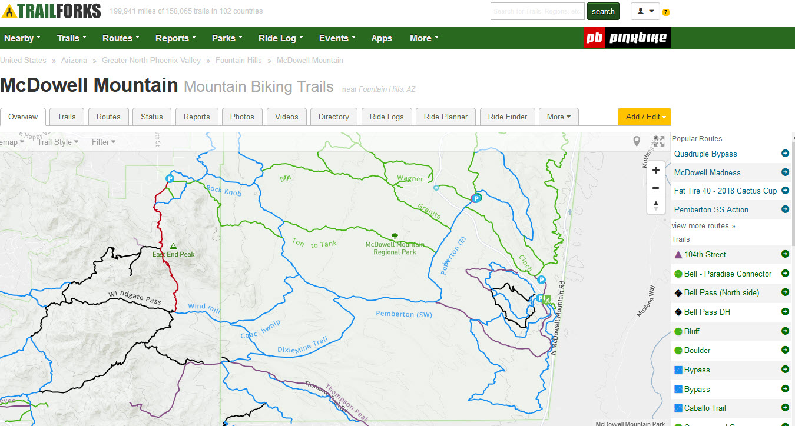
Task: Open the More navigation menu
Action: point(424,38)
